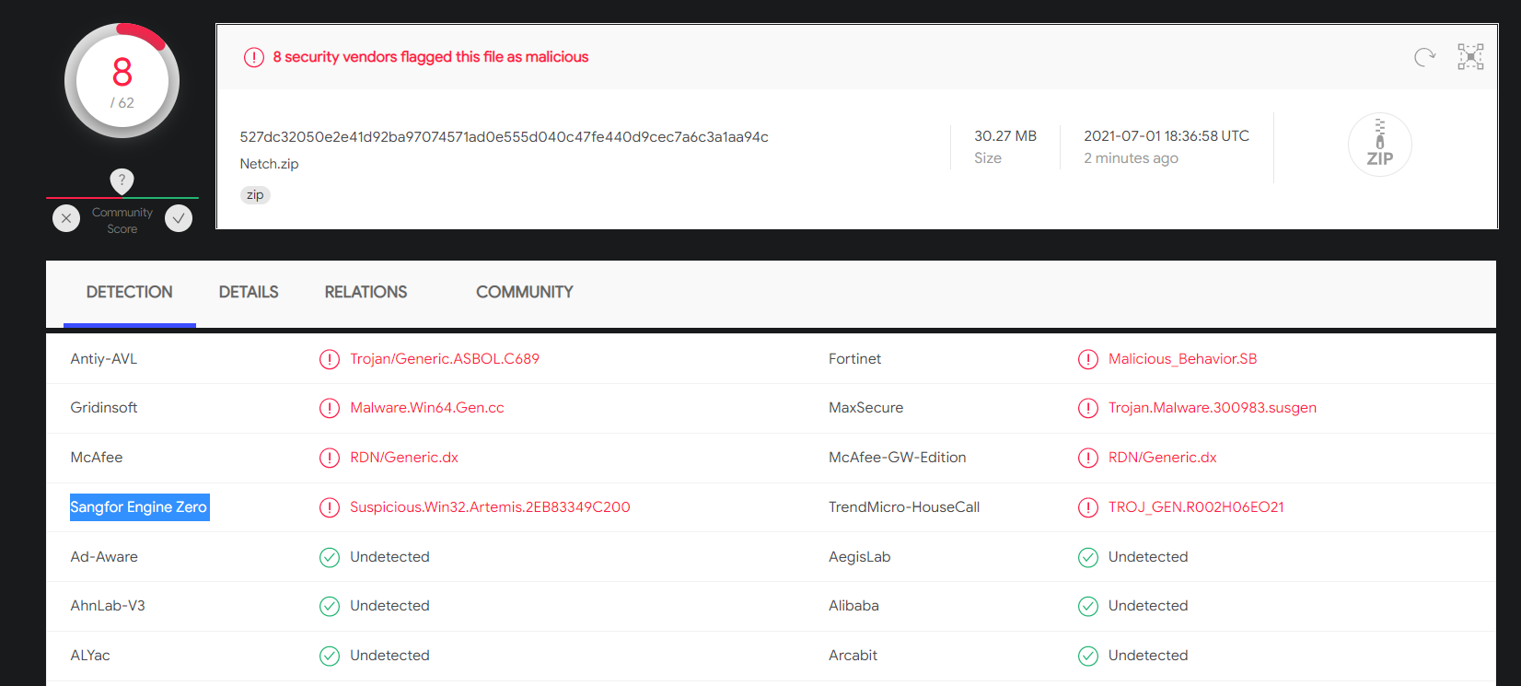Vote the file as harmless with the checkmark
The height and width of the screenshot is (686, 1521).
pos(178,218)
